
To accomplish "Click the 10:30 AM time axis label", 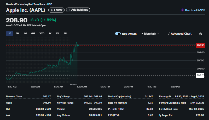I will tap(82, 87).
